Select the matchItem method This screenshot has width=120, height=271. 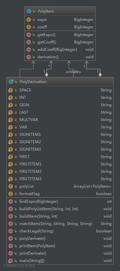point(60,224)
